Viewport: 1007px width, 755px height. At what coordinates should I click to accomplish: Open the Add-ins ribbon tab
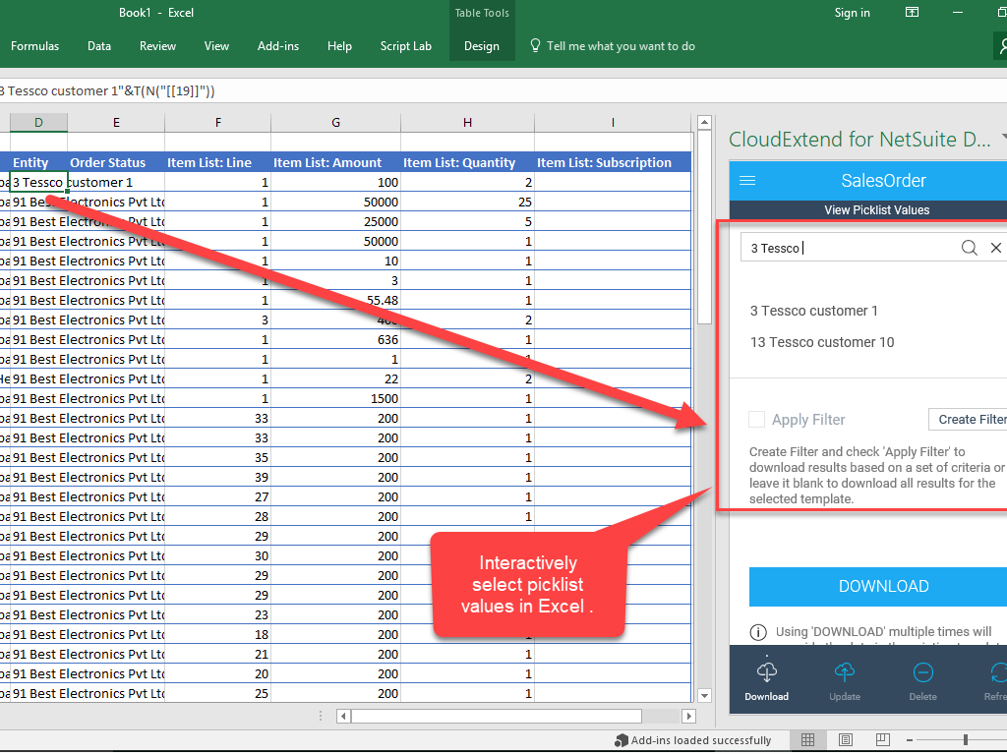(278, 46)
